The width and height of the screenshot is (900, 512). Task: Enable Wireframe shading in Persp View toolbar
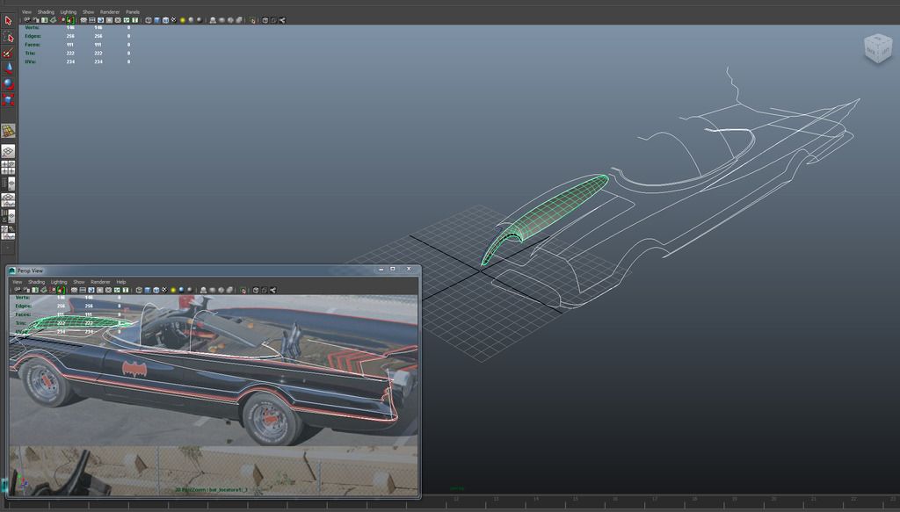coord(139,290)
